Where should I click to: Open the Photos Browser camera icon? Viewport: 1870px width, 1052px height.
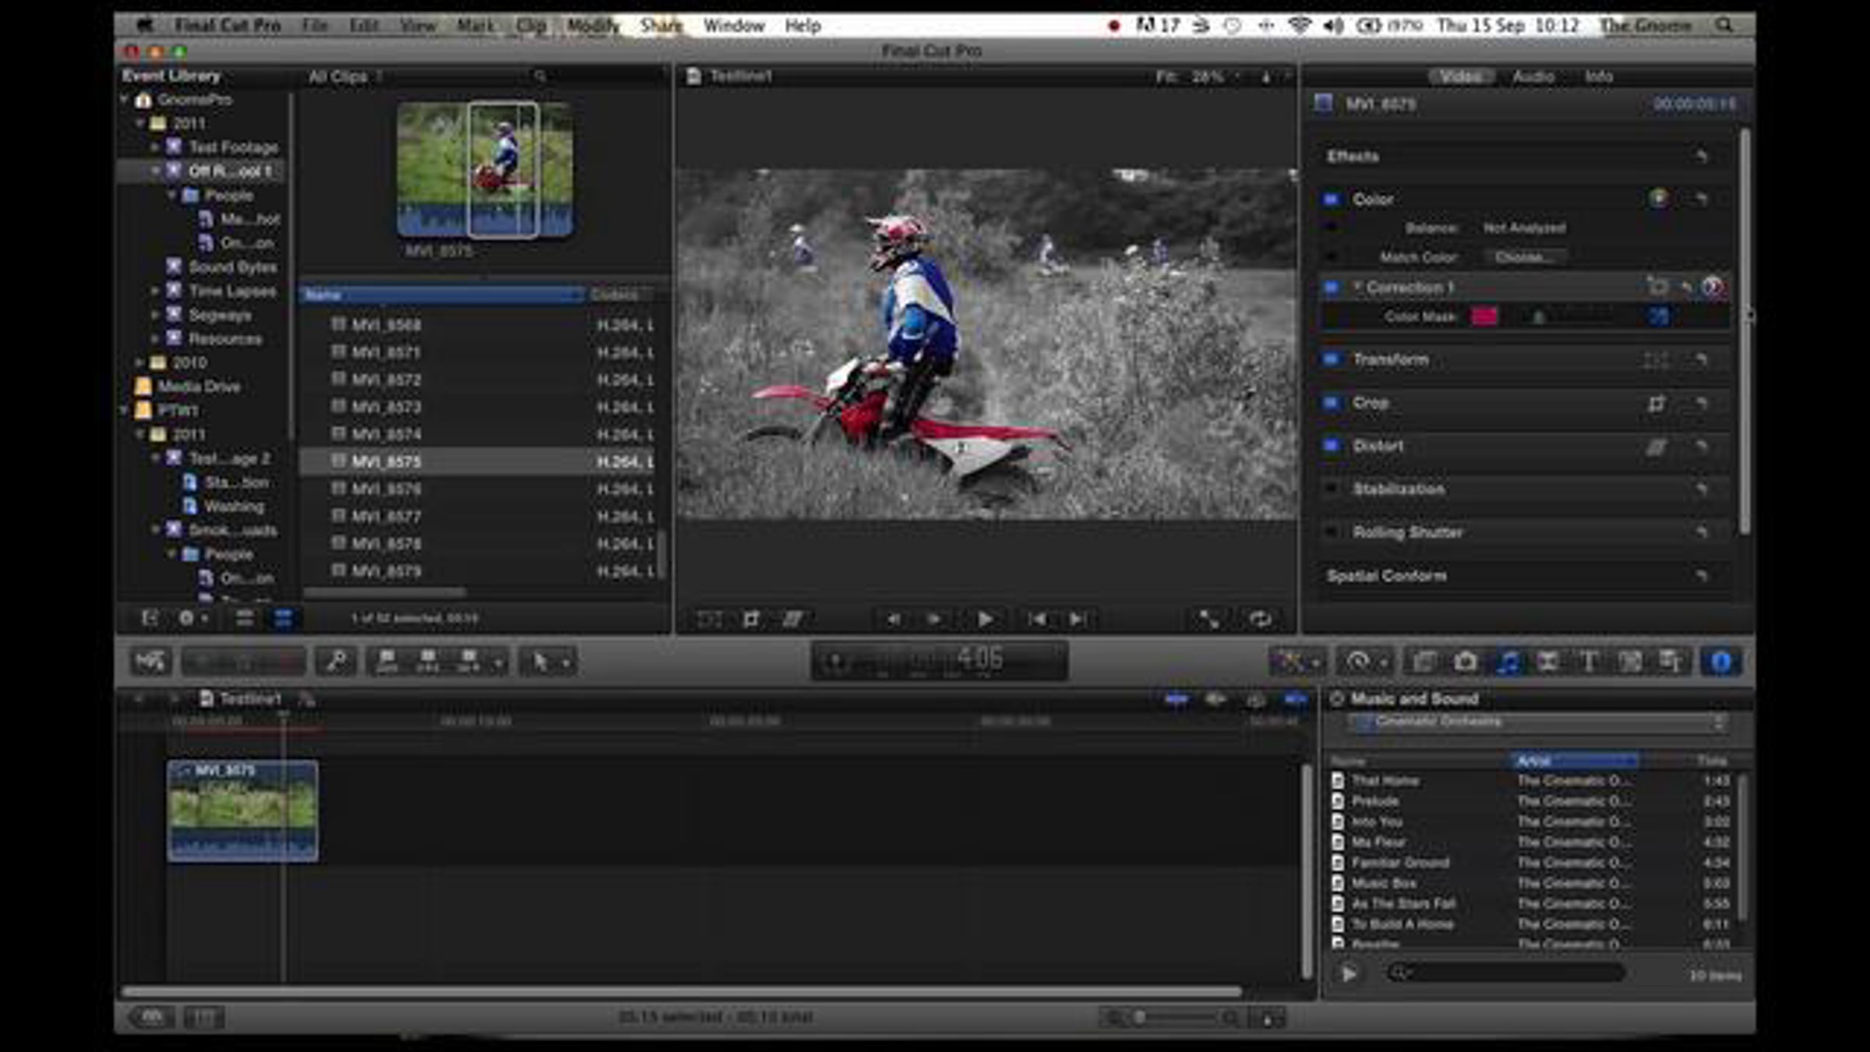click(1466, 662)
